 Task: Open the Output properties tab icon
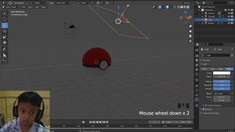click(197, 60)
